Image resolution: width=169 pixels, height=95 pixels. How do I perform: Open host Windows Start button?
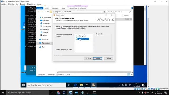click(x=3, y=93)
